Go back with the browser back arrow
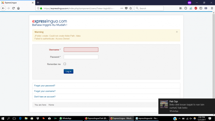The height and width of the screenshot is (121, 215). pos(3,8)
